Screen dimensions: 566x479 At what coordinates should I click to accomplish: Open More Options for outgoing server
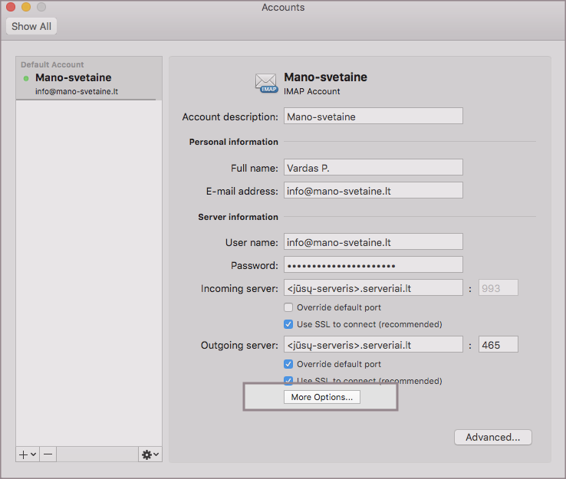321,397
